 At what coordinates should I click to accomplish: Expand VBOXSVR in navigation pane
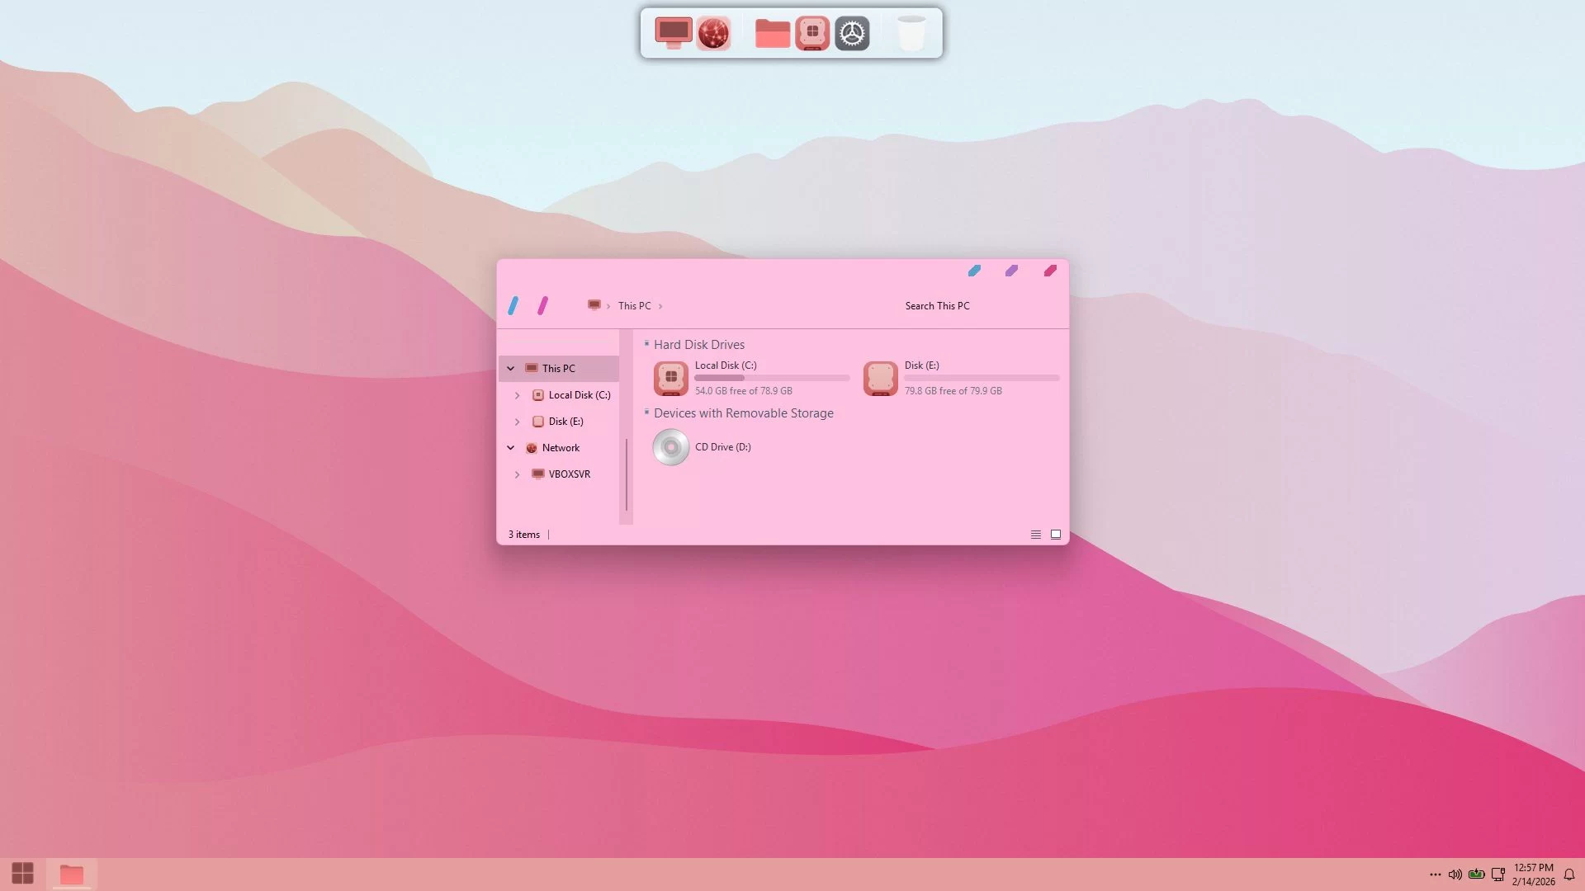(x=518, y=474)
